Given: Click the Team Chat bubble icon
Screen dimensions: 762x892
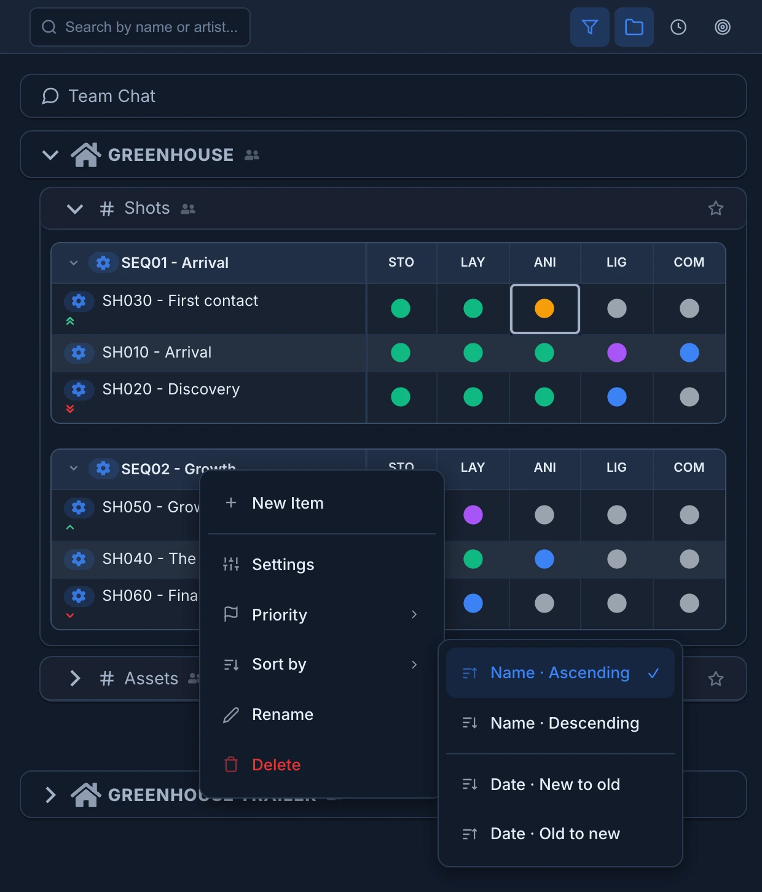Looking at the screenshot, I should (x=50, y=96).
